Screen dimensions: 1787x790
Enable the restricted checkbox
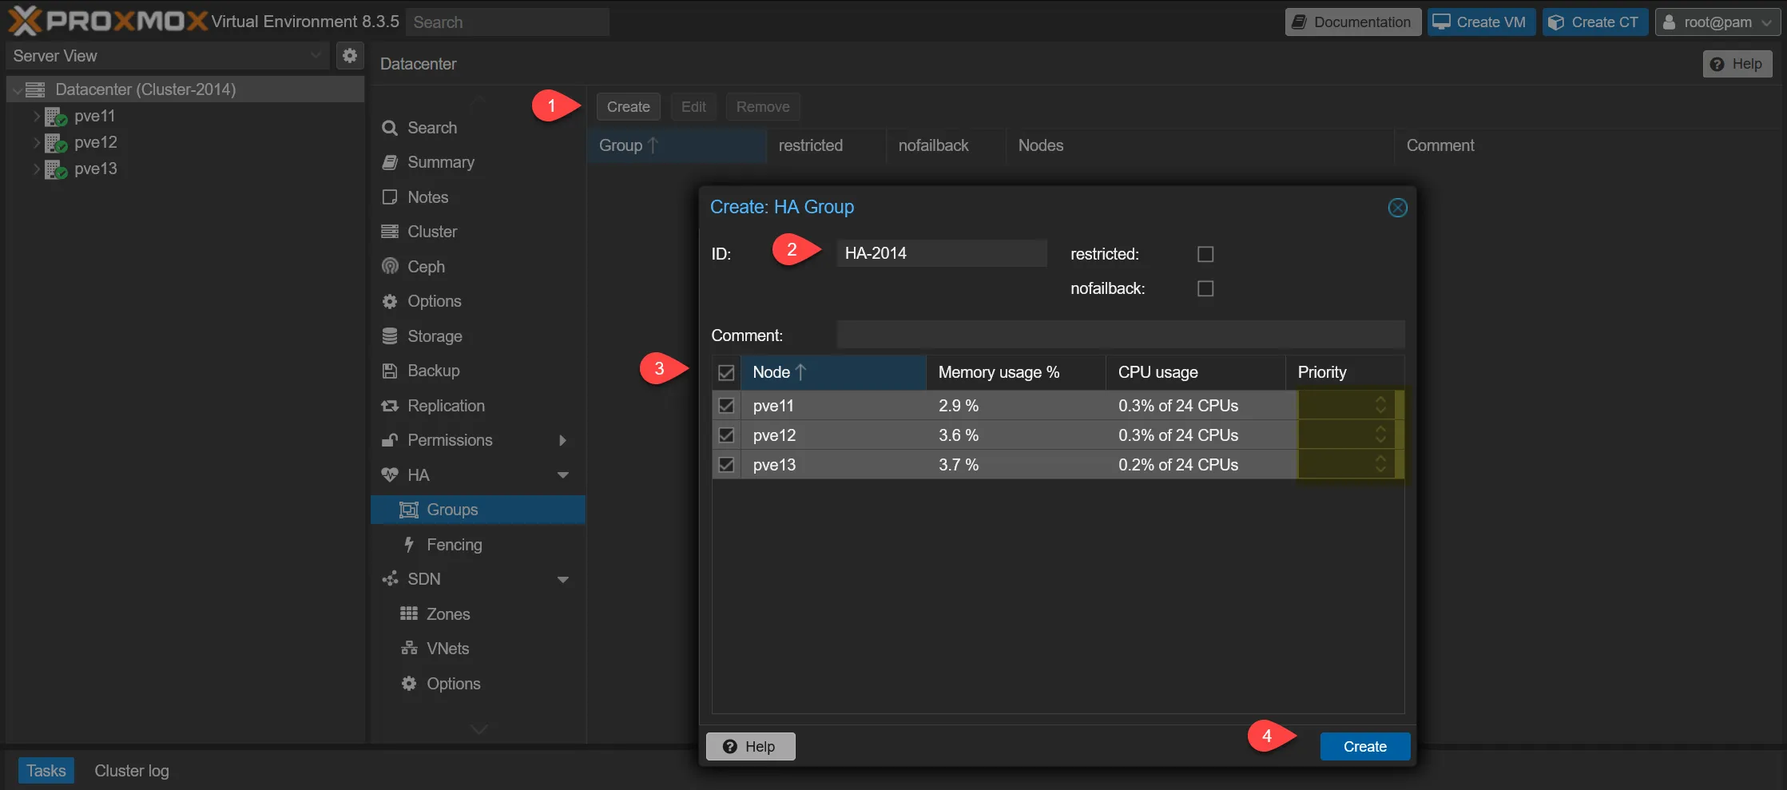pyautogui.click(x=1205, y=254)
